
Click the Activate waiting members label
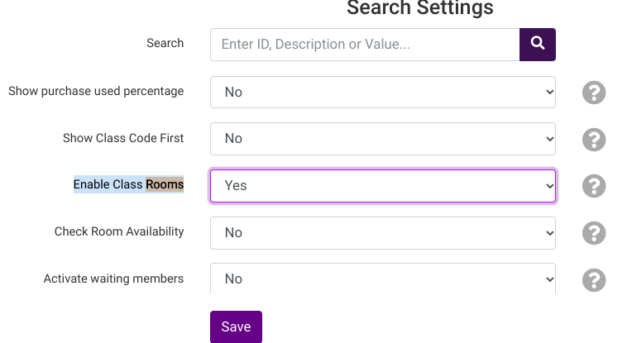pos(113,279)
